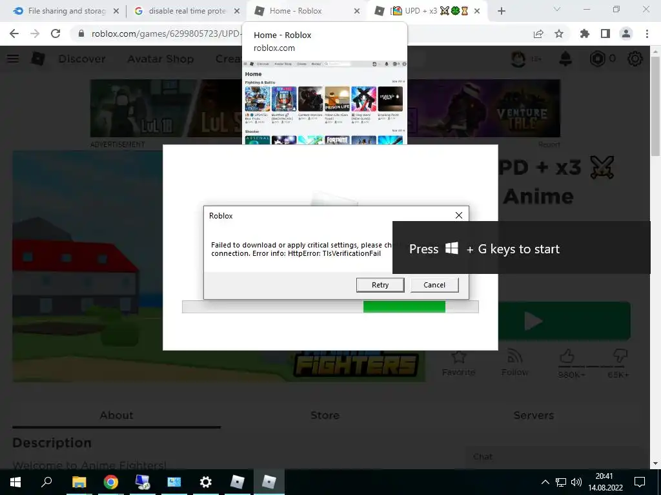Select the About tab
Image resolution: width=661 pixels, height=495 pixels.
[117, 416]
